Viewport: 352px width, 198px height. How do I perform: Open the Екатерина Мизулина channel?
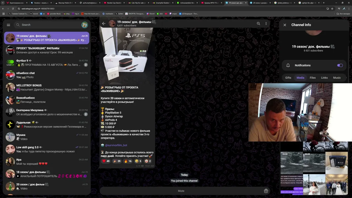47,112
